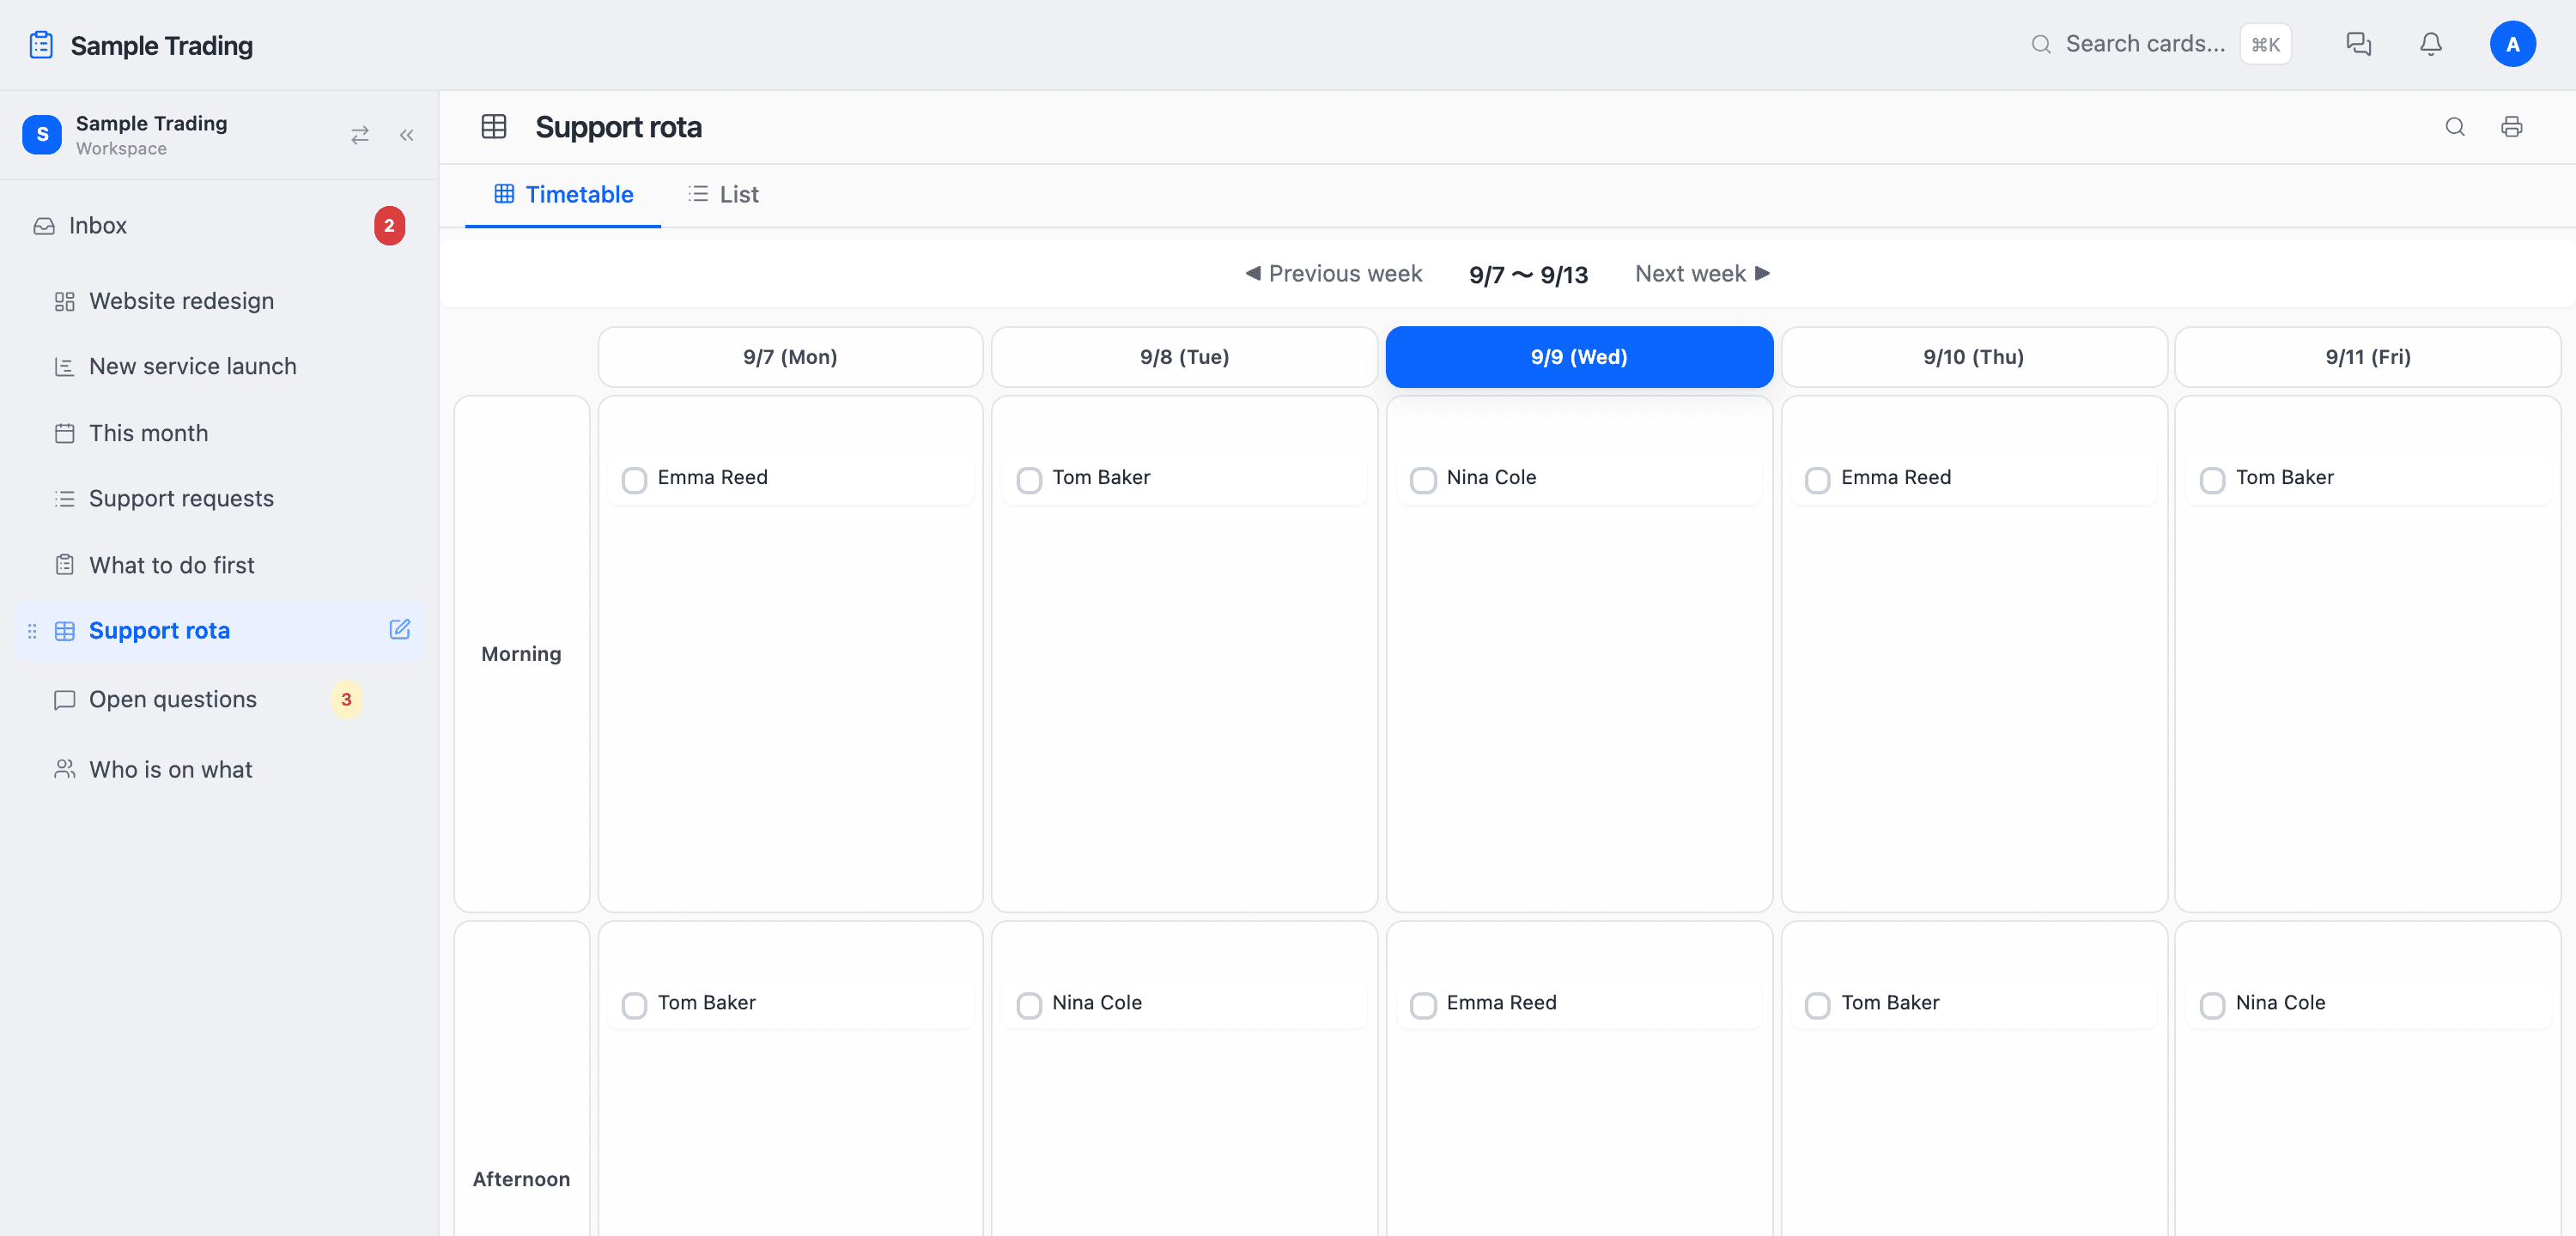Check Tom Baker on Friday morning
This screenshot has height=1236, width=2576.
[x=2213, y=480]
